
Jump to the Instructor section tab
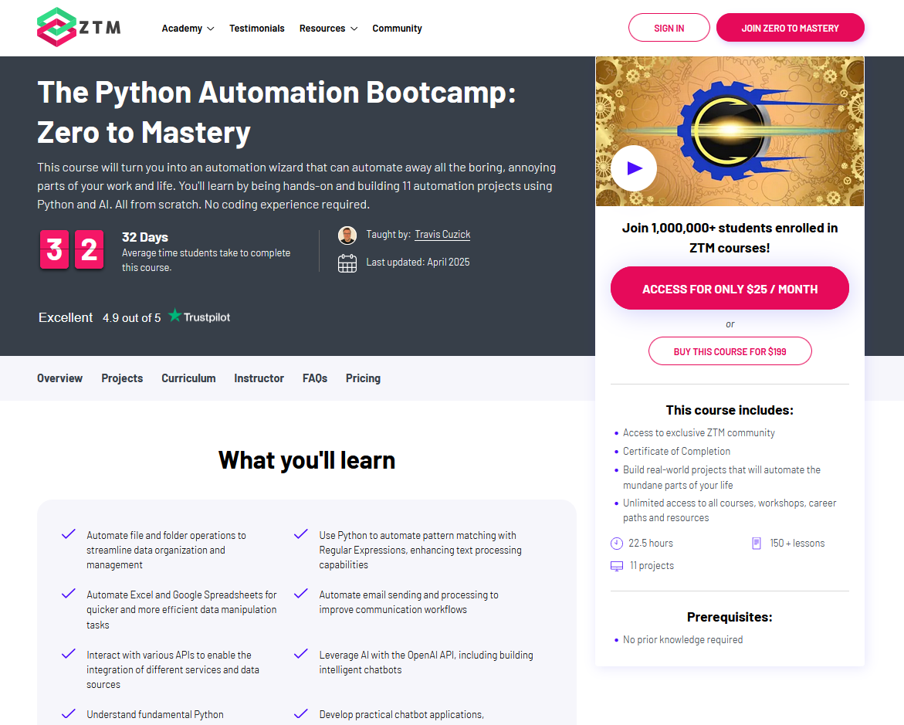tap(259, 378)
